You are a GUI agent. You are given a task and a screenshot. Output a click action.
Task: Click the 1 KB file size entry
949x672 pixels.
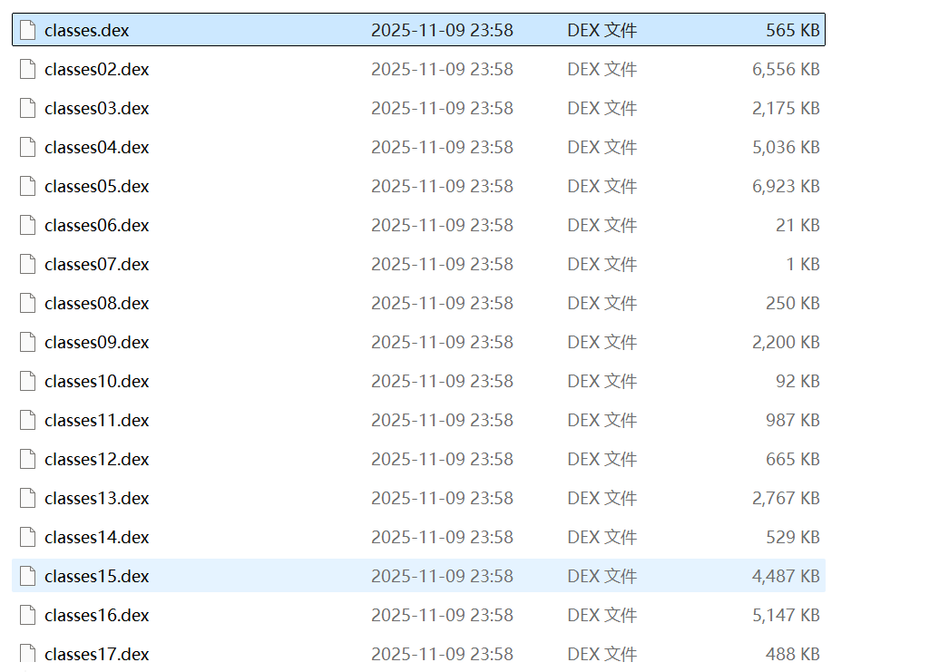(x=802, y=264)
